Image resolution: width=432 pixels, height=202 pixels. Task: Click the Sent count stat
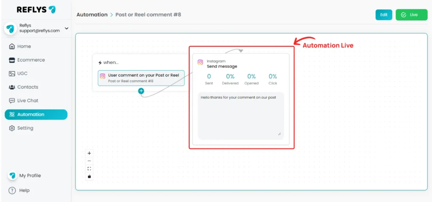209,79
